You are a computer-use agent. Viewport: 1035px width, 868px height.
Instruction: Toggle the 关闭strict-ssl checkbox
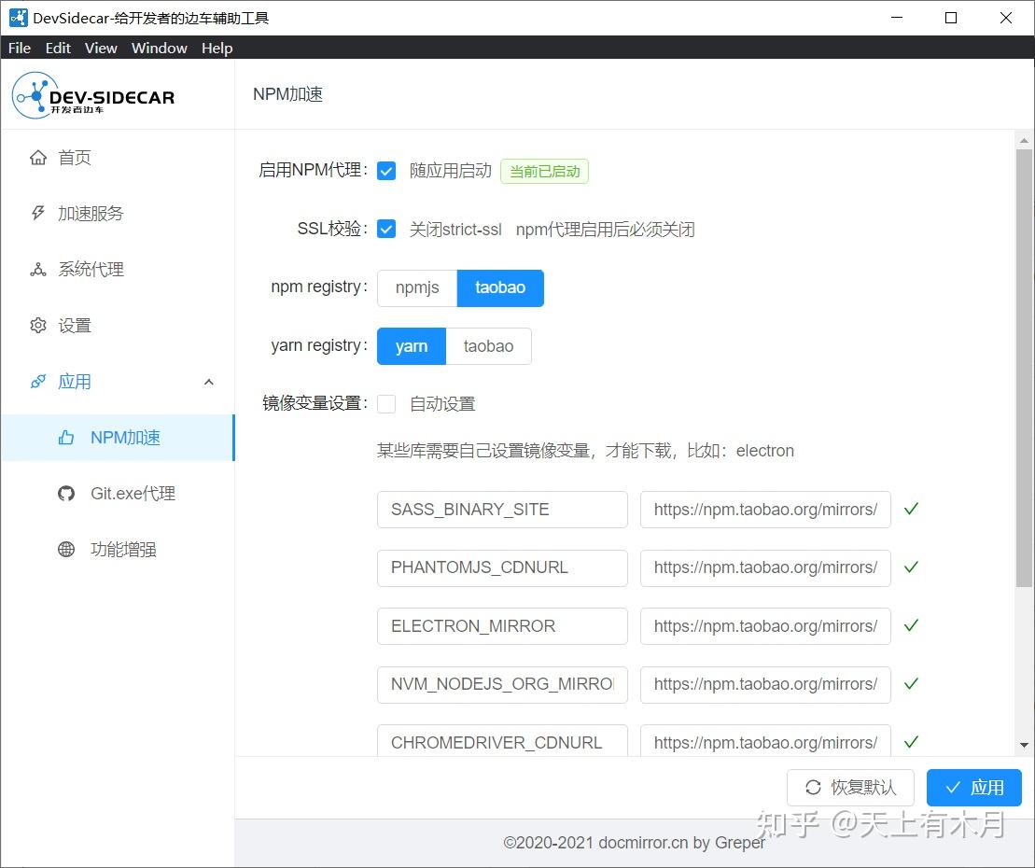pyautogui.click(x=386, y=228)
